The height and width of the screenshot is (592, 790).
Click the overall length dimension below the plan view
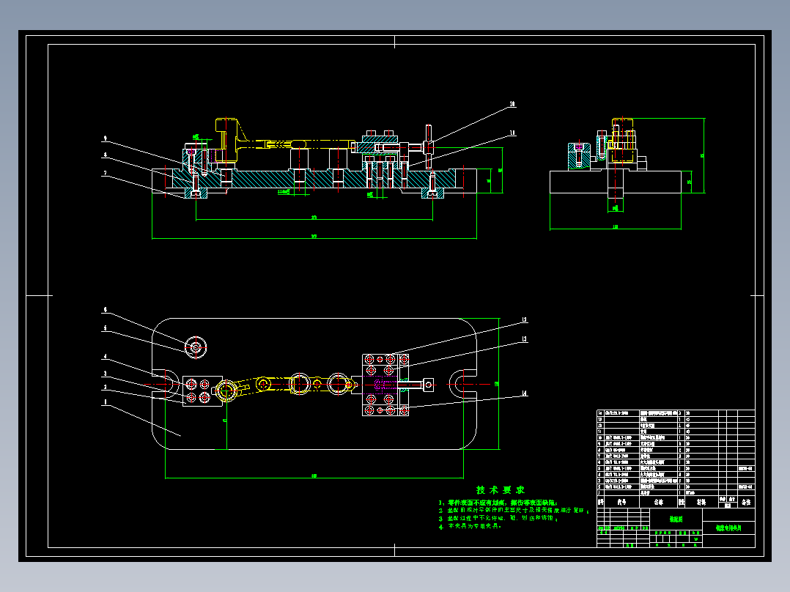(x=314, y=476)
